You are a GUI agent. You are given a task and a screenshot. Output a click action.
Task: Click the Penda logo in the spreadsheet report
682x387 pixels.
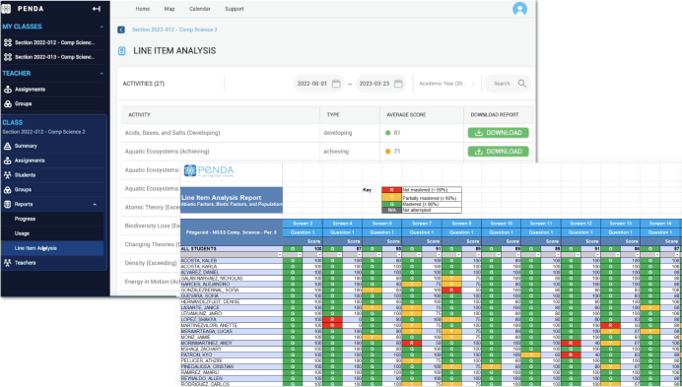click(209, 170)
